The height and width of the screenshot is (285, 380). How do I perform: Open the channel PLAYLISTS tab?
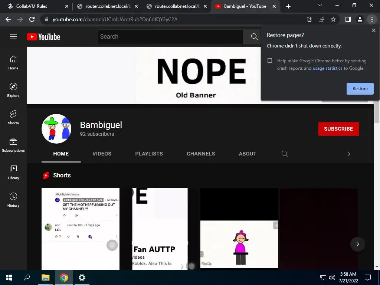pyautogui.click(x=149, y=154)
